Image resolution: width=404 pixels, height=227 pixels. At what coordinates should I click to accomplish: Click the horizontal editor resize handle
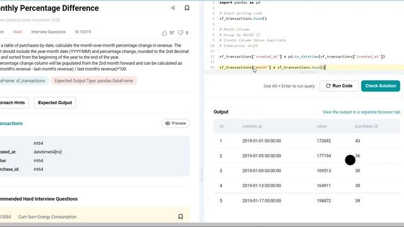pos(307,73)
